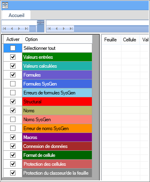This screenshot has width=150, height=182.
Task: Click the Format de cellule option label
Action: (x=39, y=155)
